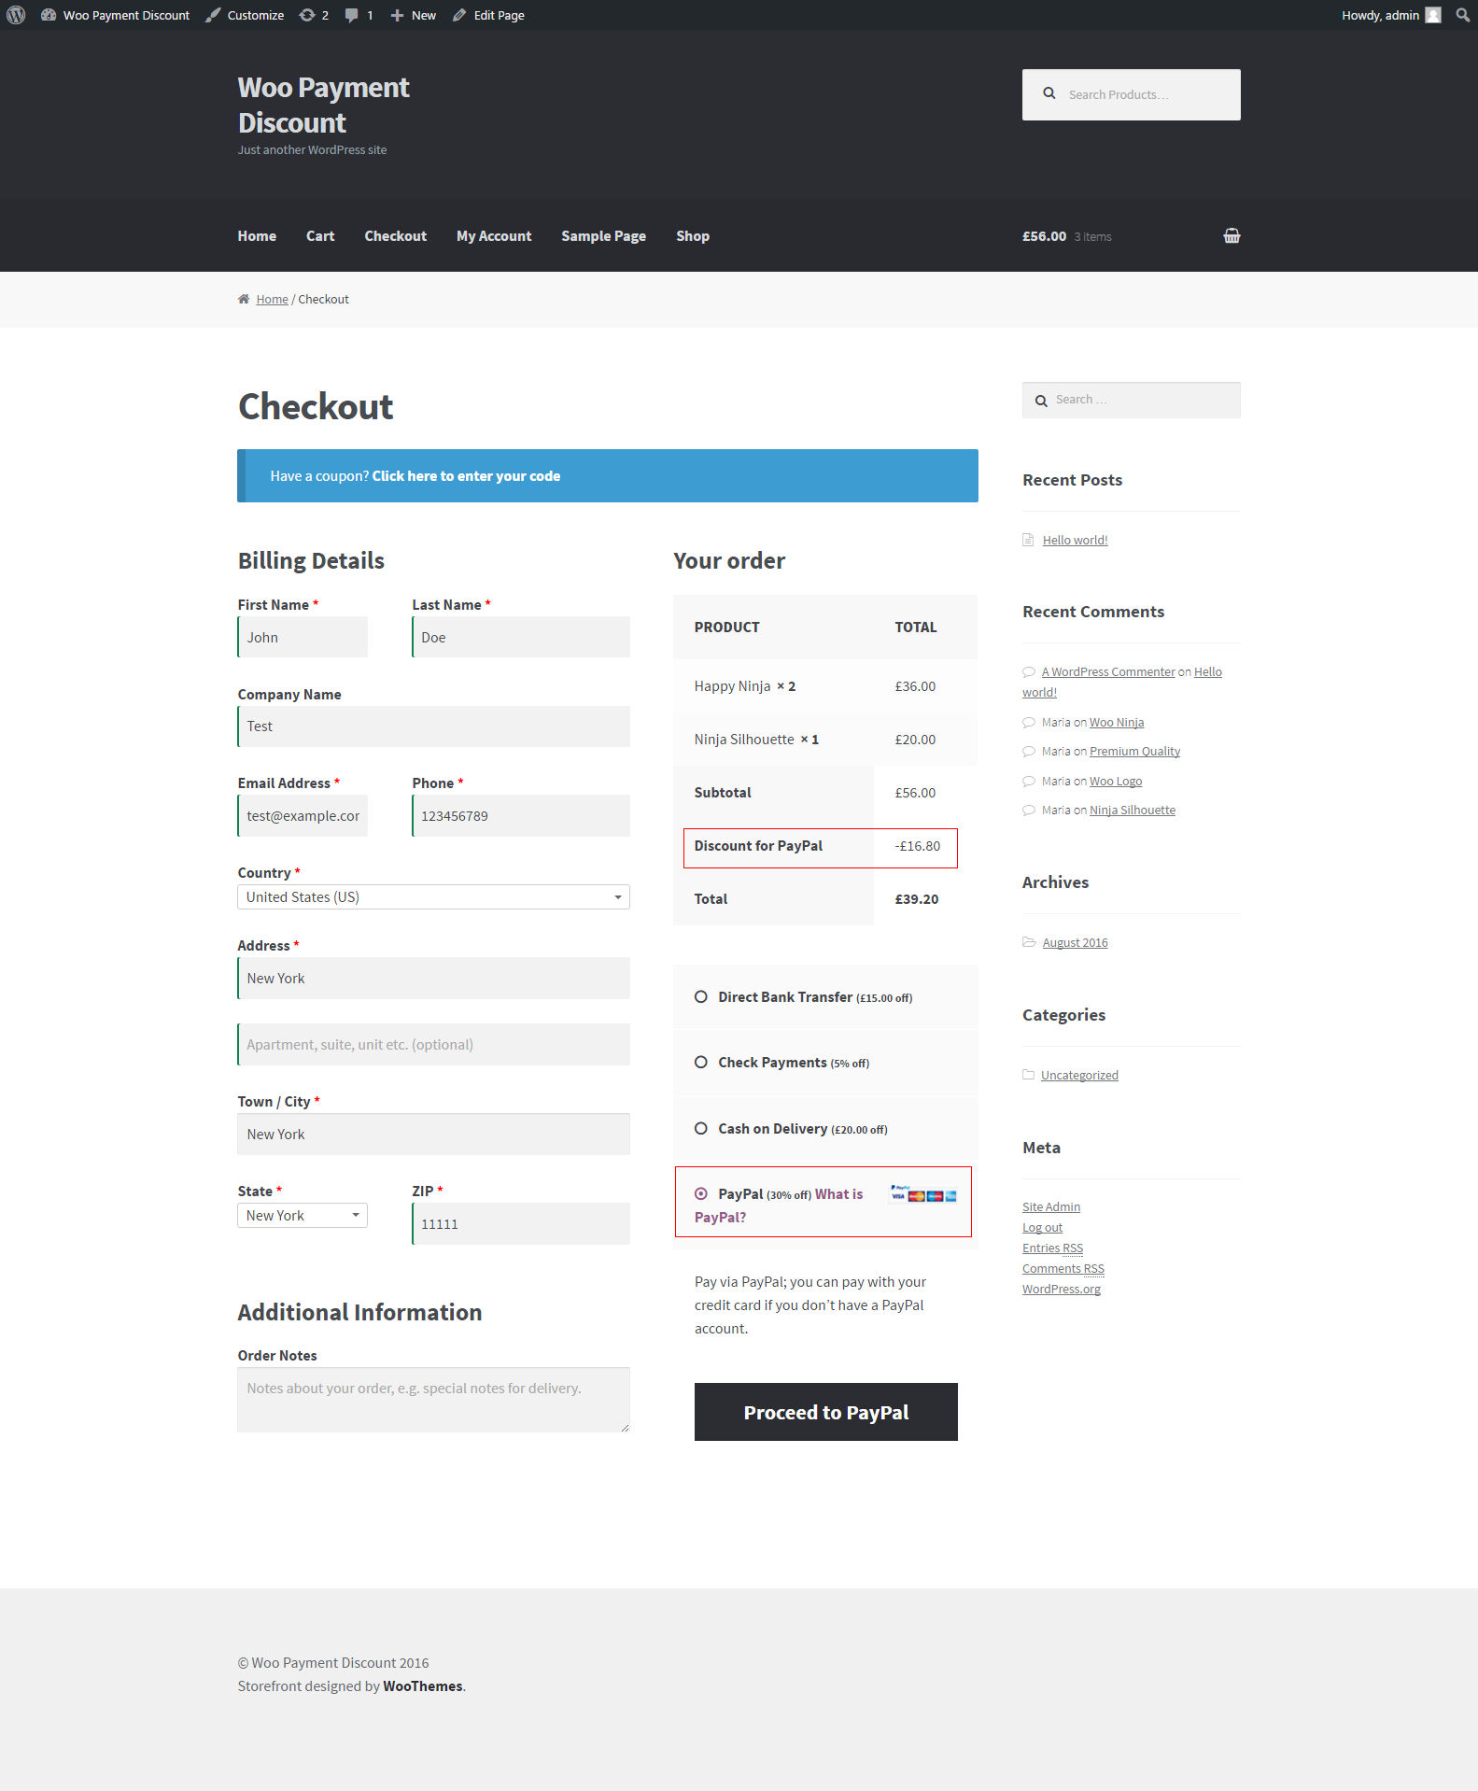The image size is (1478, 1791).
Task: Open the Woo Ninja comment link
Action: click(1117, 723)
